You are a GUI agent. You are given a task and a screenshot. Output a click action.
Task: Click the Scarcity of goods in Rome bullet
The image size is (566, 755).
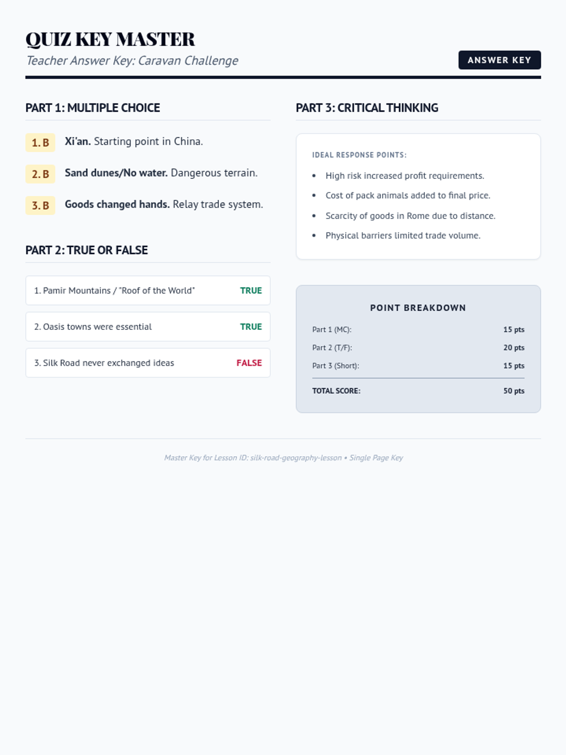pos(410,216)
